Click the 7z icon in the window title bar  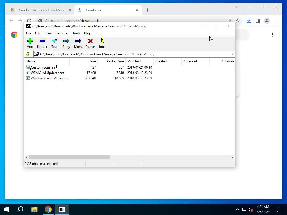[29, 26]
